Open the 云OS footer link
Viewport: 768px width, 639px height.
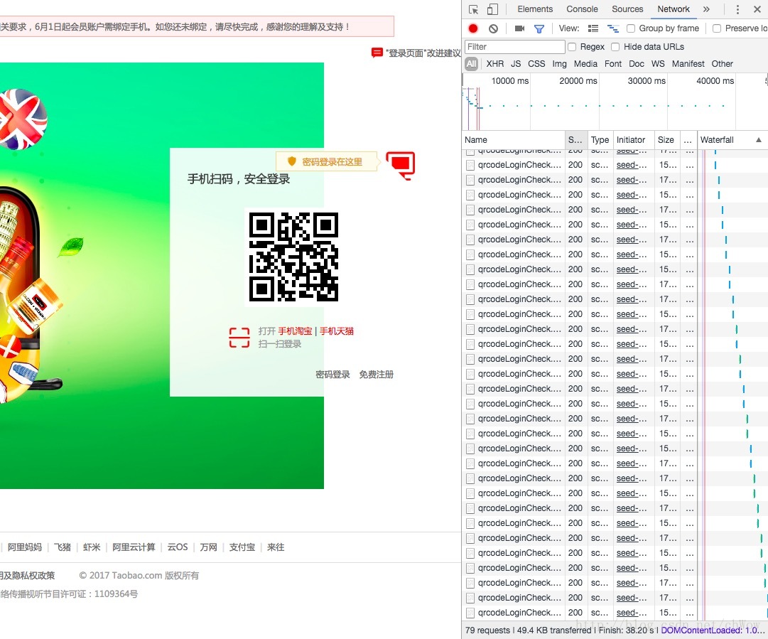coord(178,547)
